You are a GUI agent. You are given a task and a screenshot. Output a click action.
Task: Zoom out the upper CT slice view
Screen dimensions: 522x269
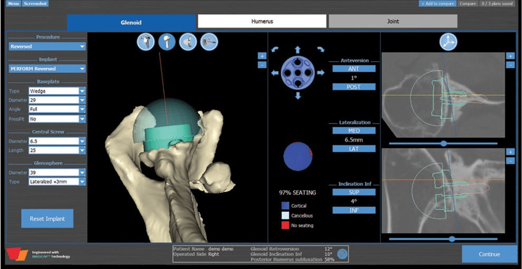(510, 65)
